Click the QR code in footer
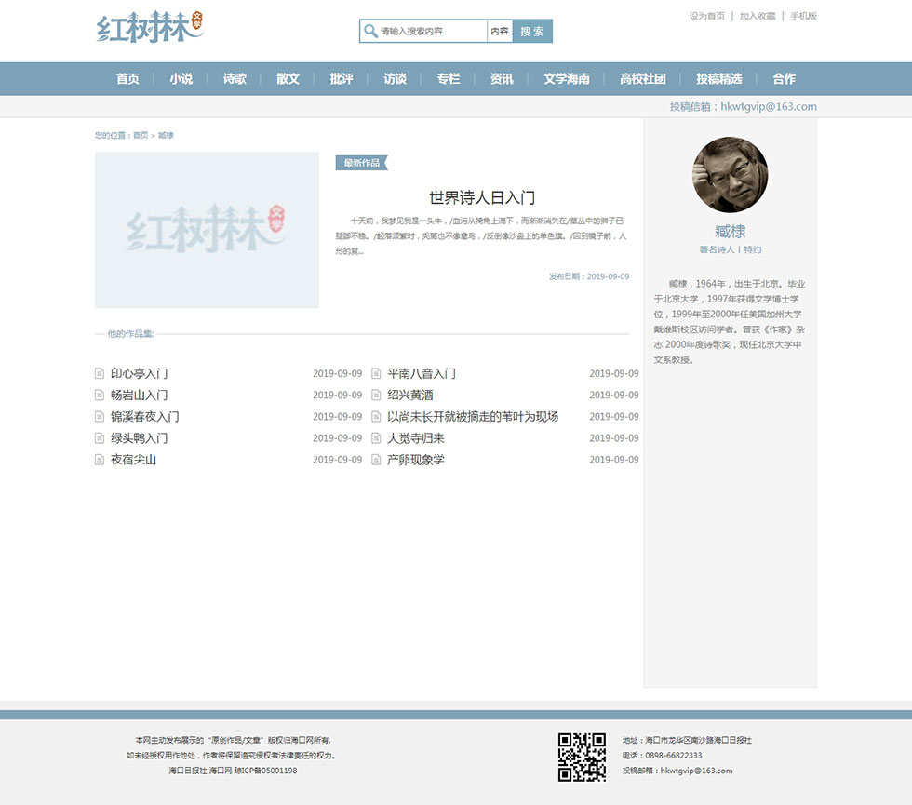Screen dimensions: 912x805 tap(582, 757)
